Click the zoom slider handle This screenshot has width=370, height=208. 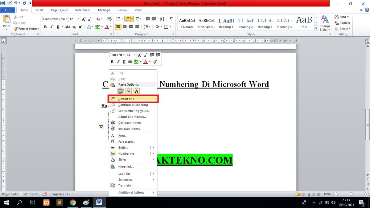coord(351,194)
